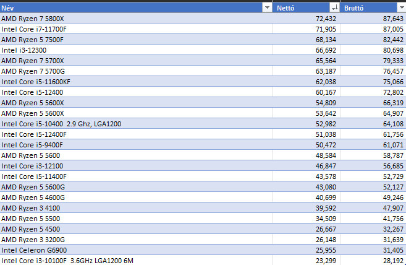
Task: Click the Bruttó value 64,108
Action: tap(393, 124)
